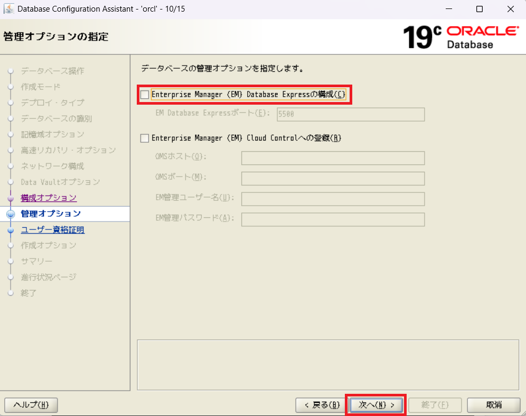This screenshot has width=526, height=416.
Task: Click the 構成オプション step bullet icon
Action: (11, 198)
